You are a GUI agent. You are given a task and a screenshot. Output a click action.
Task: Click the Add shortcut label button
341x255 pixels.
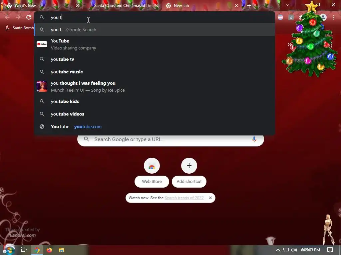point(189,182)
